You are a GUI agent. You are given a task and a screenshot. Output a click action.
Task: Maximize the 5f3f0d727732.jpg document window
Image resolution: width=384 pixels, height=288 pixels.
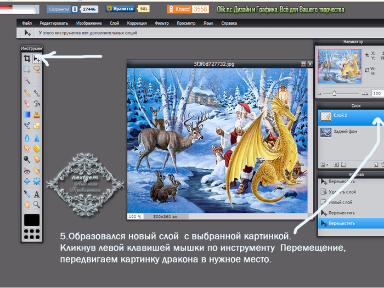point(303,64)
